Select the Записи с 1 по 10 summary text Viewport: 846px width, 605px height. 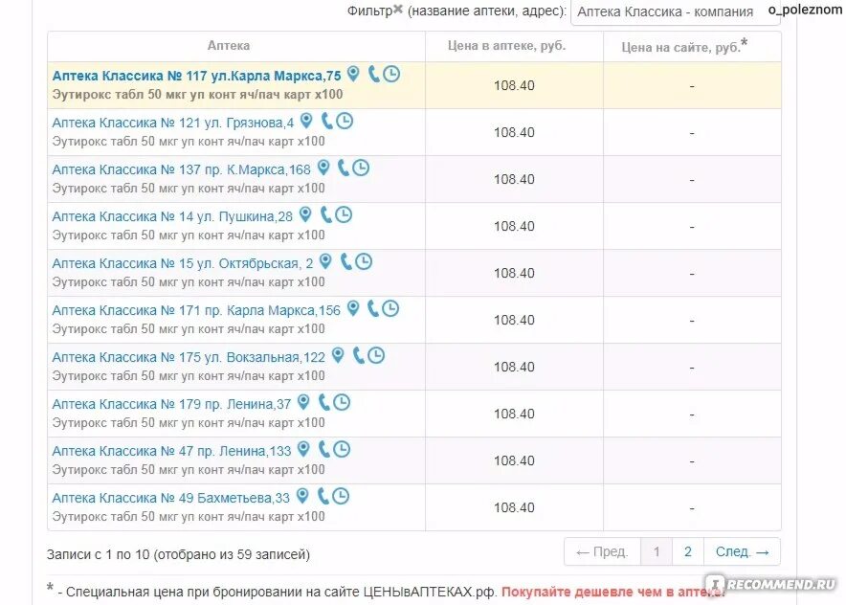[178, 554]
